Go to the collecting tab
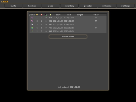This screenshot has height=102, width=136. point(107,6)
